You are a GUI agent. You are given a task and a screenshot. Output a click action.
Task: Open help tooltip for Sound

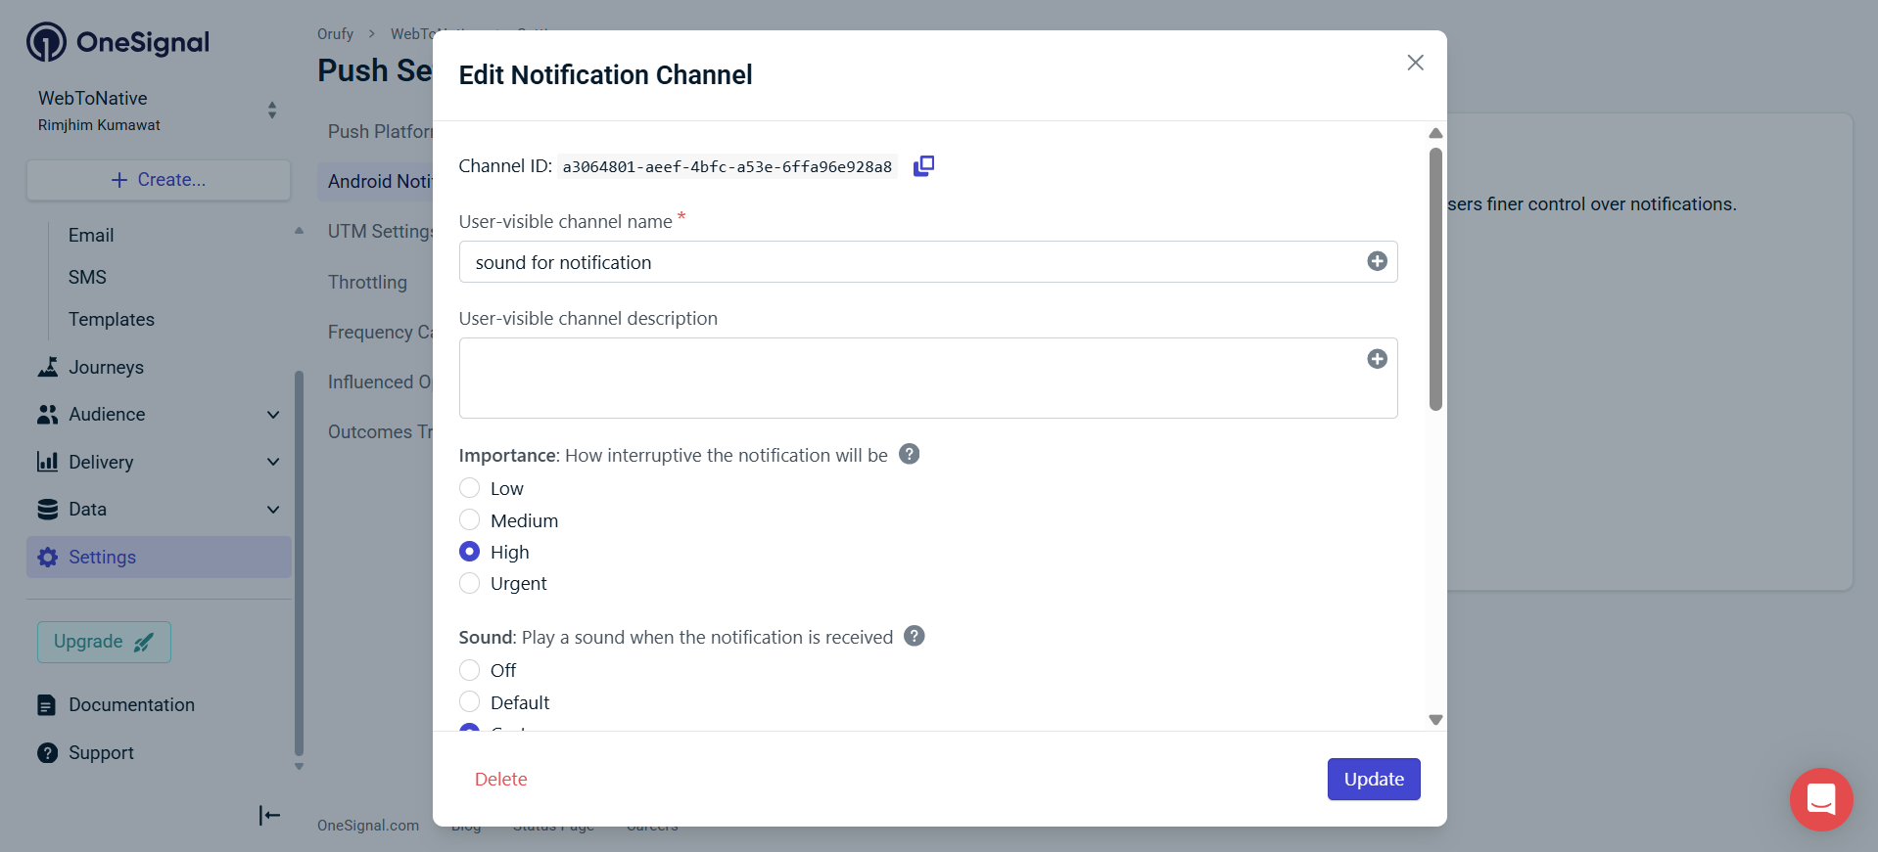tap(914, 636)
